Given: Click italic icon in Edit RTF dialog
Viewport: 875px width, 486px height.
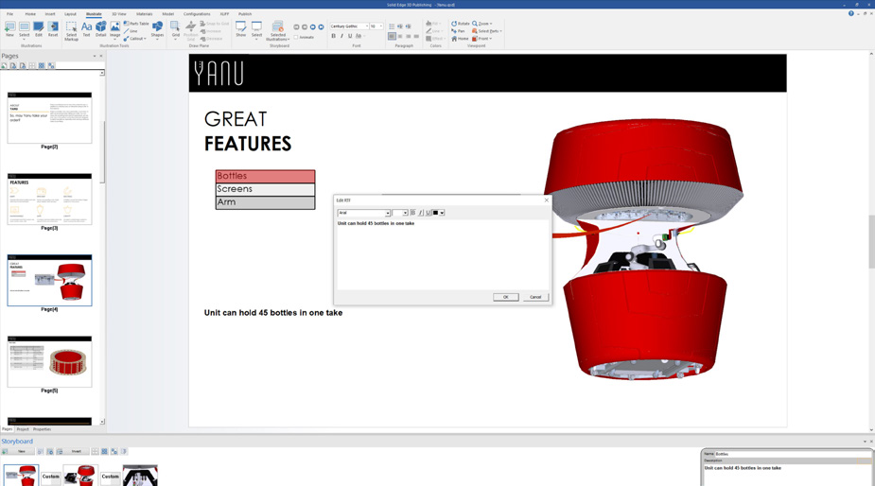Looking at the screenshot, I should click(421, 213).
